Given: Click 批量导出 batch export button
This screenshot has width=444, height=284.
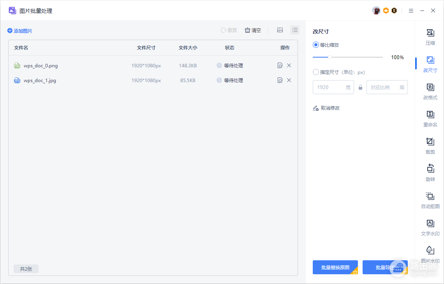Looking at the screenshot, I should [385, 267].
